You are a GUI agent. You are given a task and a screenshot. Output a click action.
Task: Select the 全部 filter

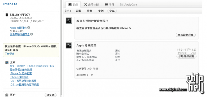click(112, 11)
